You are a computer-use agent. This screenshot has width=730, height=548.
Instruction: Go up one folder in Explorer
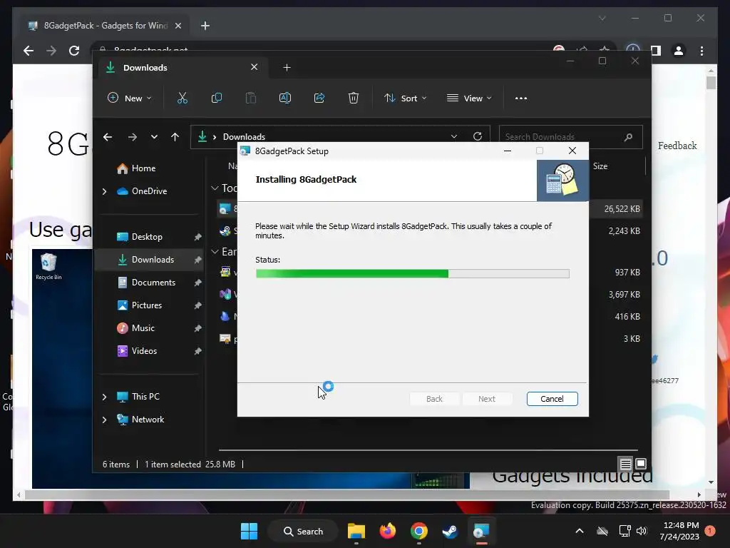(175, 137)
